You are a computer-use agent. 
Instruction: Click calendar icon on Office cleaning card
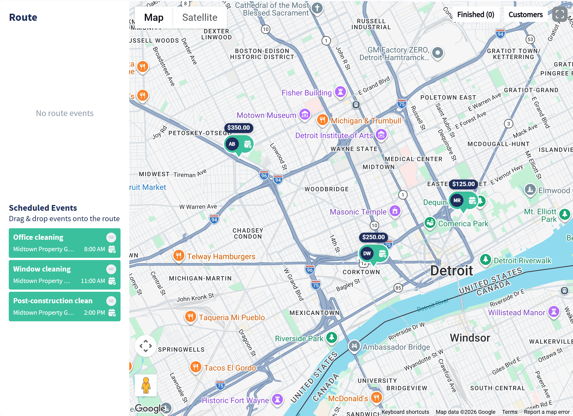click(112, 249)
